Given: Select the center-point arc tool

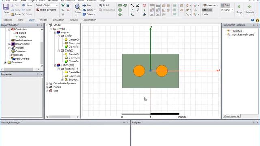Looking at the screenshot, I should 138,5.
